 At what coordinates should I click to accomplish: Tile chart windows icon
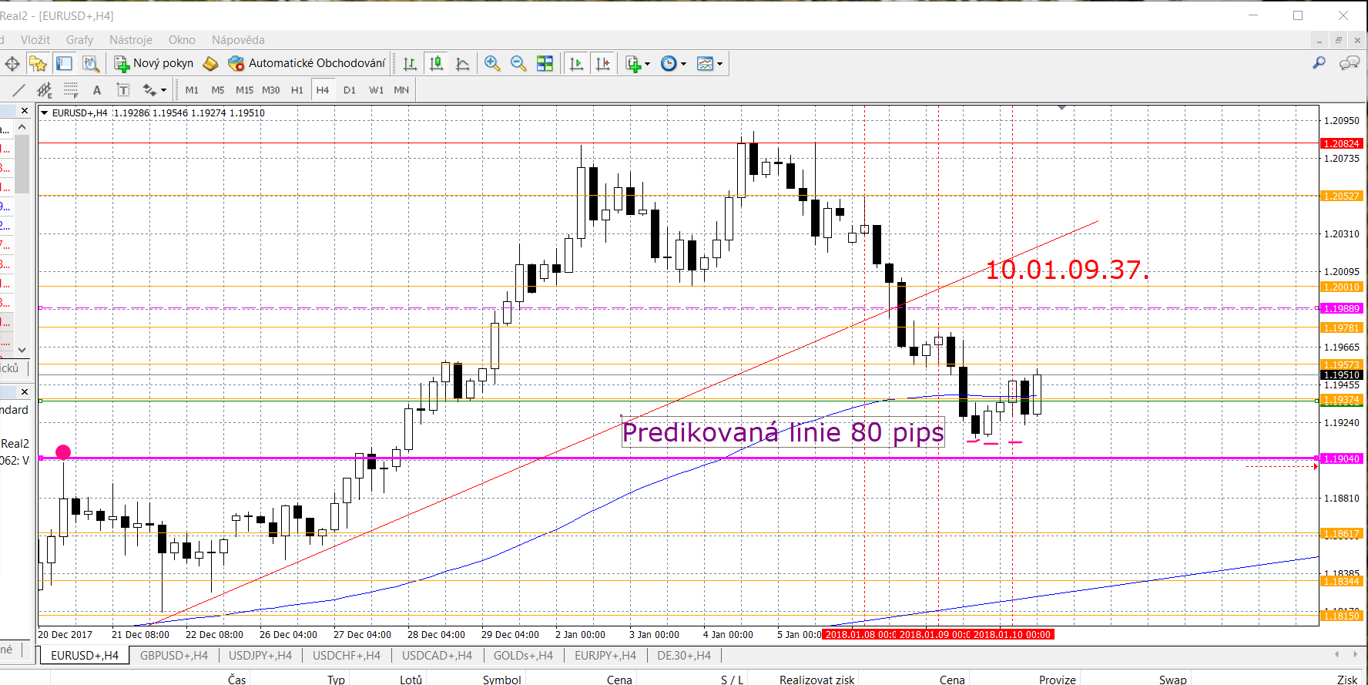[x=545, y=64]
